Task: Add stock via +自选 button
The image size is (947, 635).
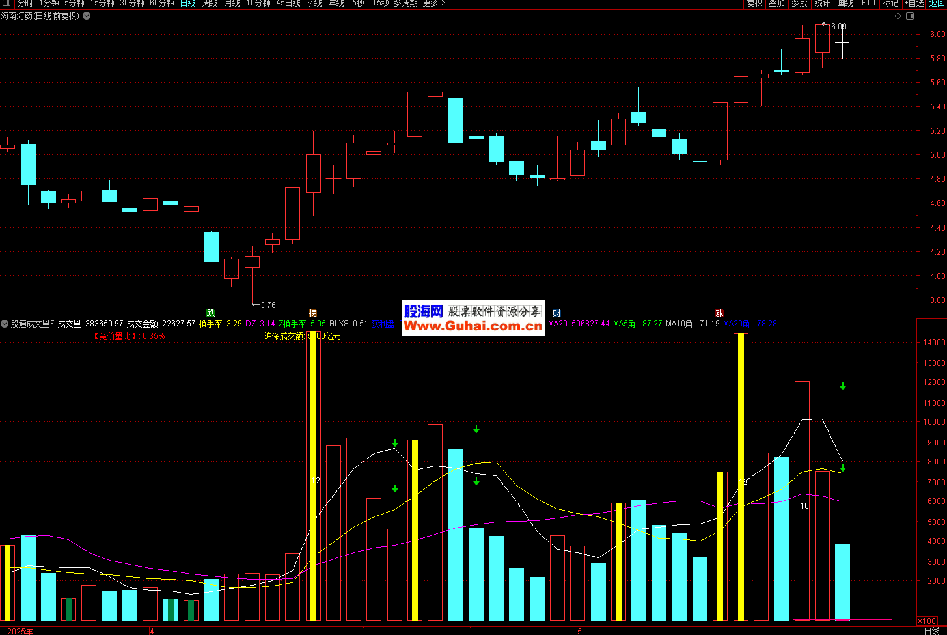Action: point(913,3)
